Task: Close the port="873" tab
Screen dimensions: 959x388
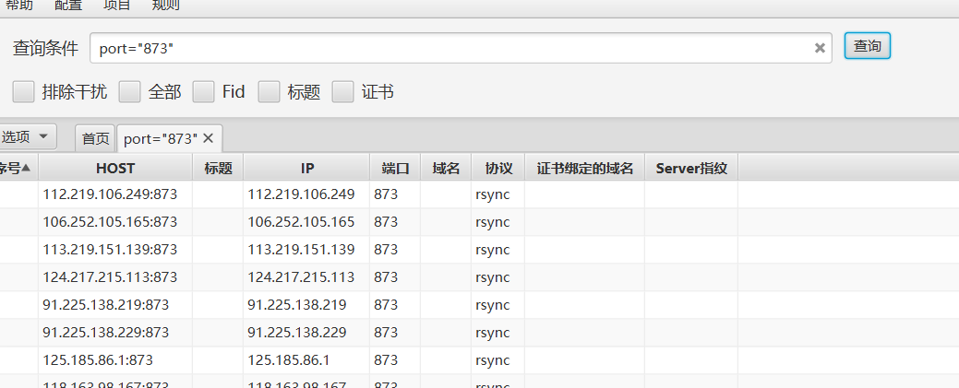Action: [x=208, y=138]
